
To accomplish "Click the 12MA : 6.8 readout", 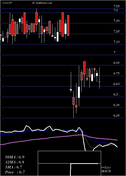I will [x=15, y=162].
